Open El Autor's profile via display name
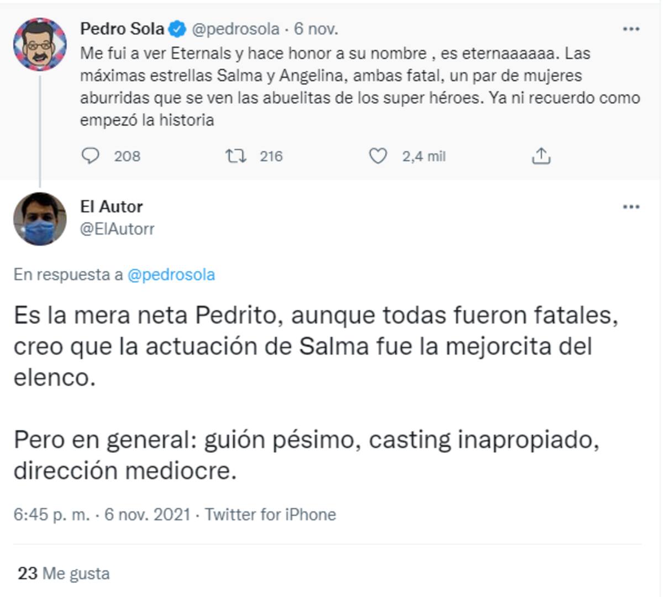This screenshot has width=663, height=597. pyautogui.click(x=112, y=207)
